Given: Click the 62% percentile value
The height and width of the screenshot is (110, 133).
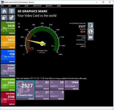Looking at the screenshot, I should [83, 32].
